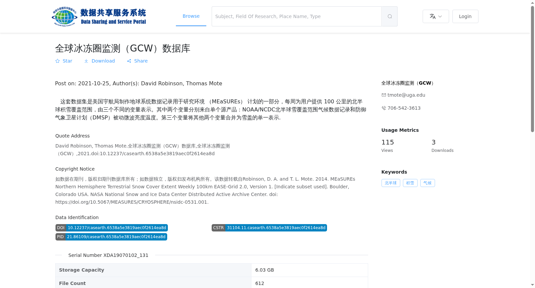Click the dataset title 全球冰冻圈监测（GCW）数据库
Image resolution: width=535 pixels, height=288 pixels.
pyautogui.click(x=123, y=49)
